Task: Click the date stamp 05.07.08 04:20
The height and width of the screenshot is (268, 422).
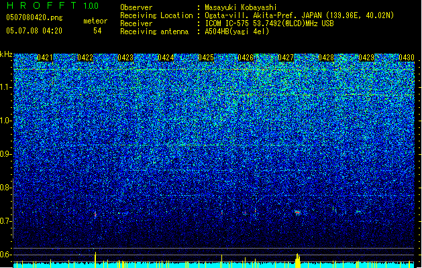Action: (x=34, y=31)
